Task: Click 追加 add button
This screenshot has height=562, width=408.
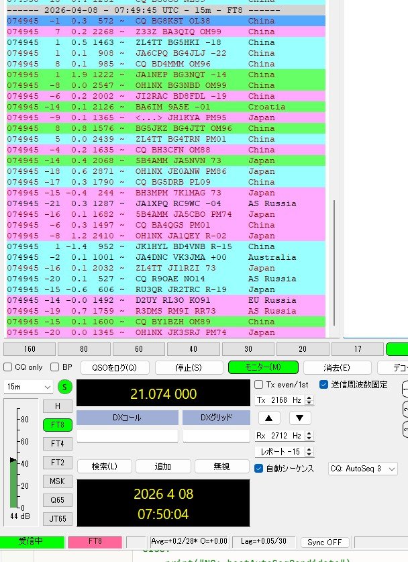Action: pos(163,466)
